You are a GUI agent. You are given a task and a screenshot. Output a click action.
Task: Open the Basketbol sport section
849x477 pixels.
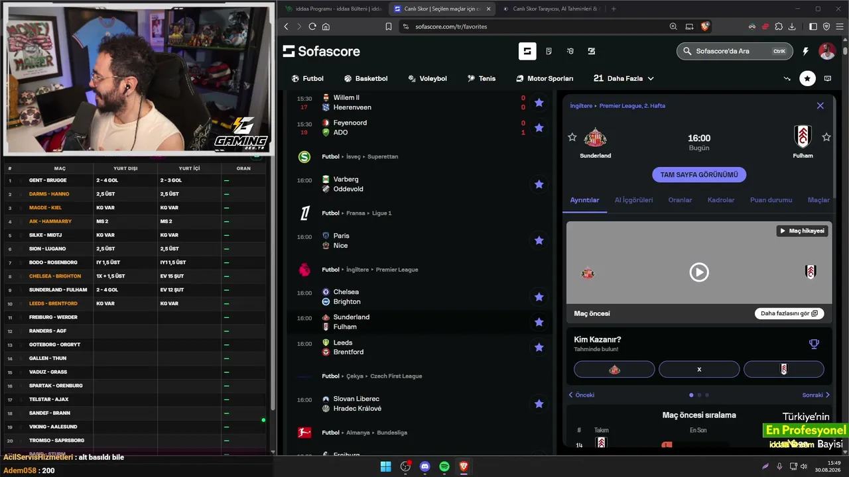pos(365,78)
